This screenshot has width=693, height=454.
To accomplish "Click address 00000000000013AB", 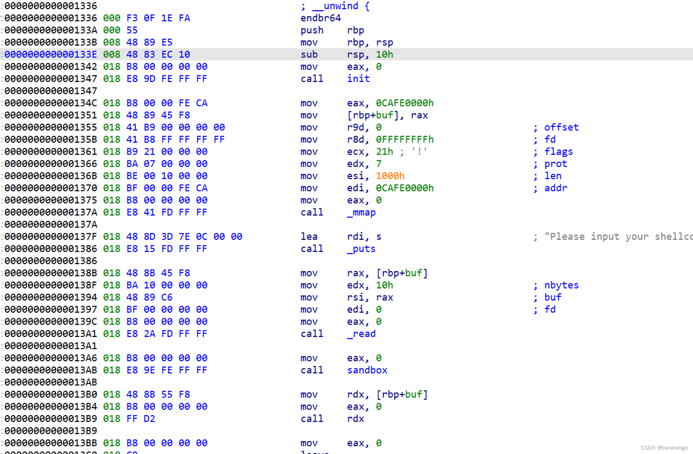I will coord(50,370).
